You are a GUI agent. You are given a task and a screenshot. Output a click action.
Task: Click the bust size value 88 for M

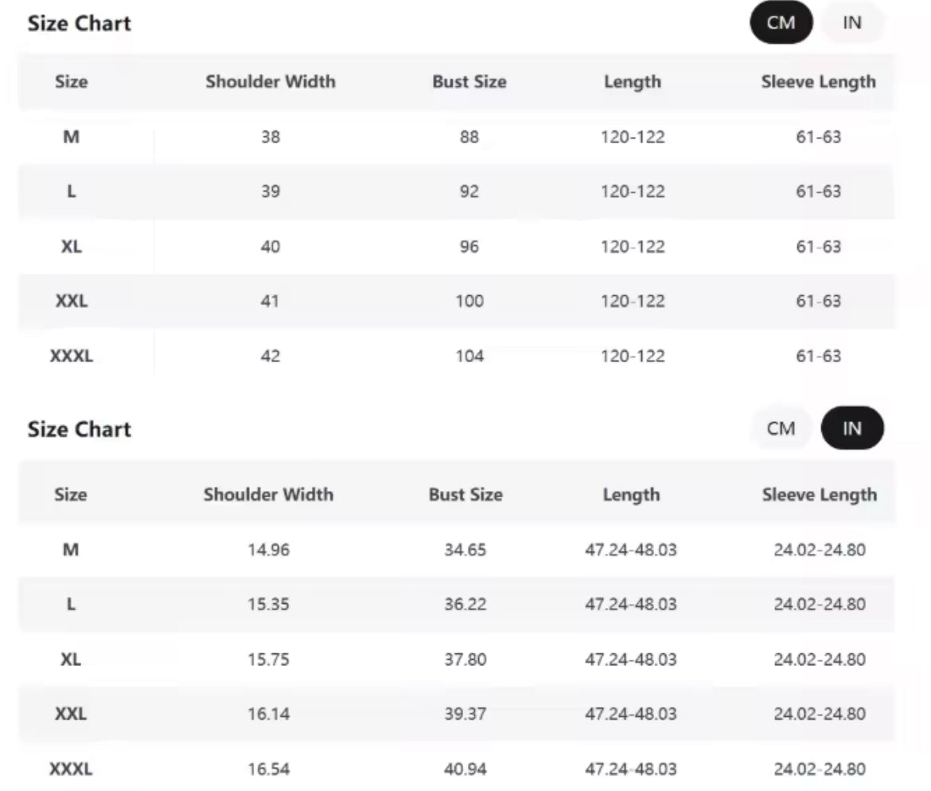coord(469,137)
